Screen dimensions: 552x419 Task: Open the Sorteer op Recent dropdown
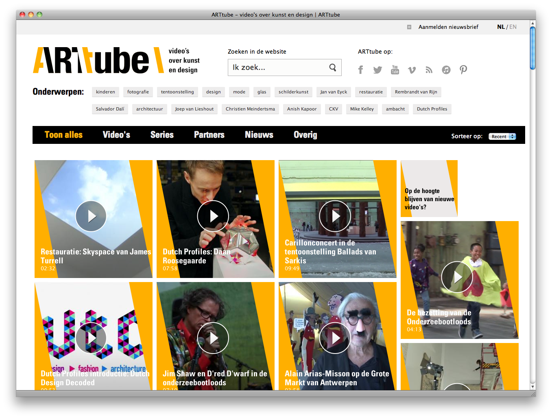point(502,137)
